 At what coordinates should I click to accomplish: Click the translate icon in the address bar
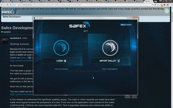click(x=155, y=5)
